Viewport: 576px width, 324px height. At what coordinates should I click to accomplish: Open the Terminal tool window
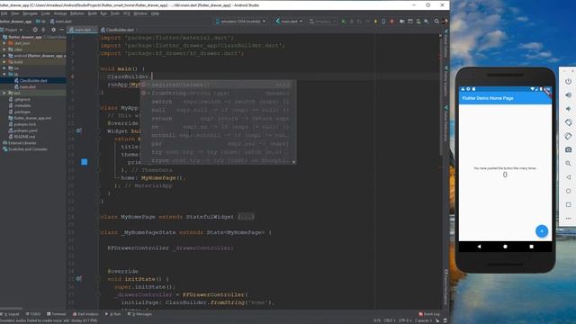point(56,314)
